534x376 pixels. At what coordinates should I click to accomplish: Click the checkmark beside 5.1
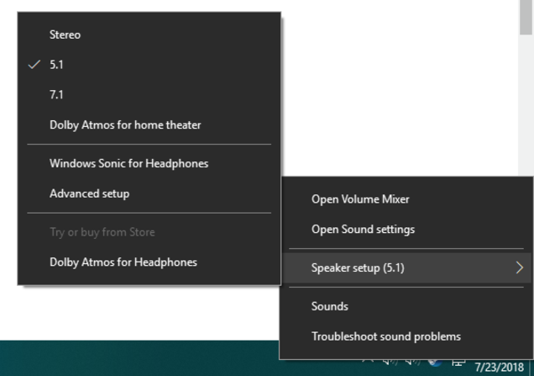pos(34,65)
